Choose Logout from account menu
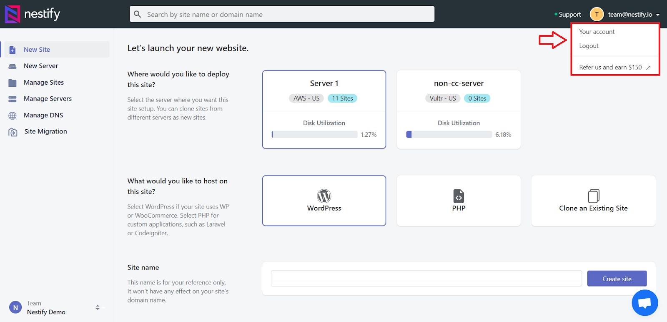Viewport: 667px width, 322px height. tap(589, 46)
